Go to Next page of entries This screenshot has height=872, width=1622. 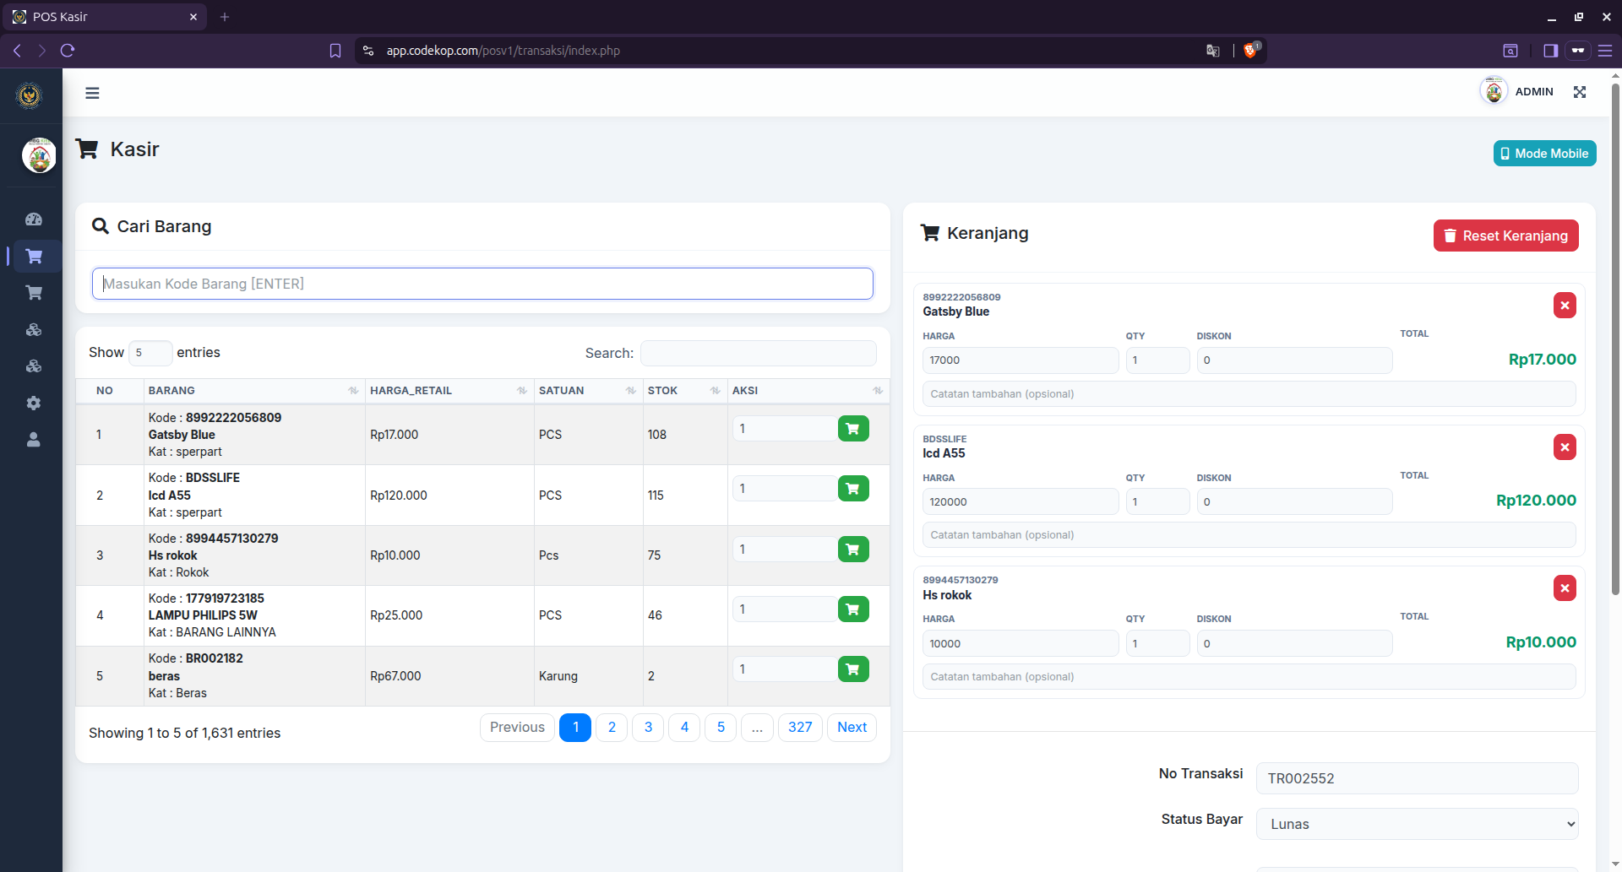pos(852,728)
